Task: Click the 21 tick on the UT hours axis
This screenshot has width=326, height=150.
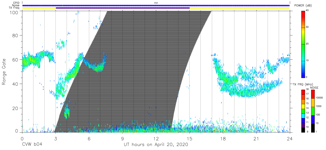Action: (x=256, y=139)
